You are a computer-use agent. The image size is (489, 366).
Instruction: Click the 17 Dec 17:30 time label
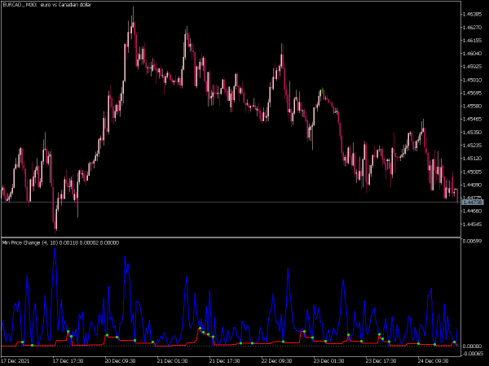pos(68,361)
